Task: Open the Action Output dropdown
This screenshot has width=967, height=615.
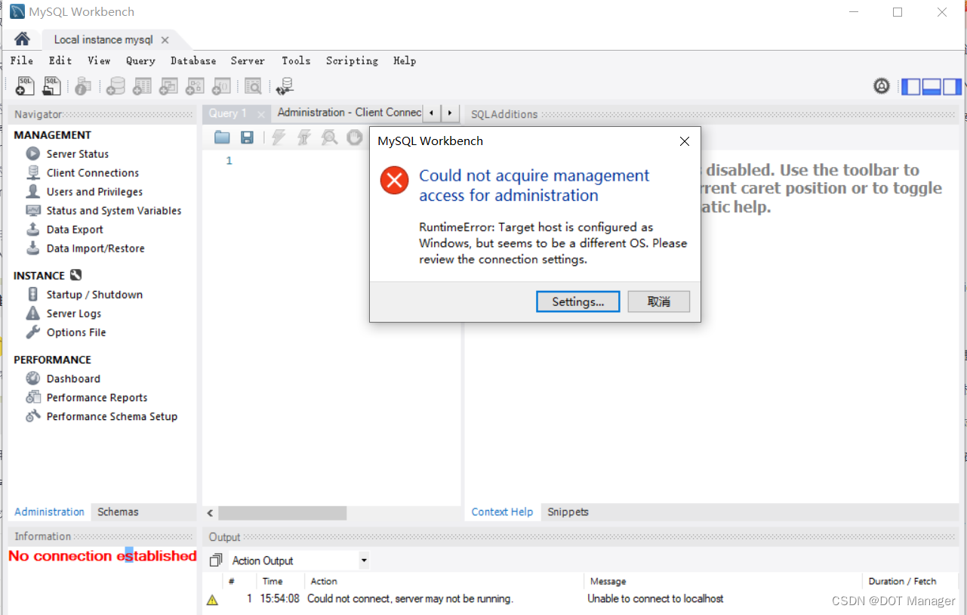Action: (300, 561)
